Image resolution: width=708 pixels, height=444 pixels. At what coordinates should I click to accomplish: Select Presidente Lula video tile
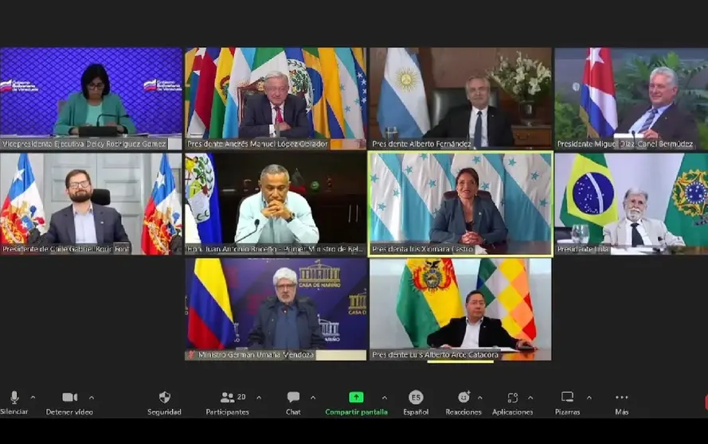pos(632,204)
